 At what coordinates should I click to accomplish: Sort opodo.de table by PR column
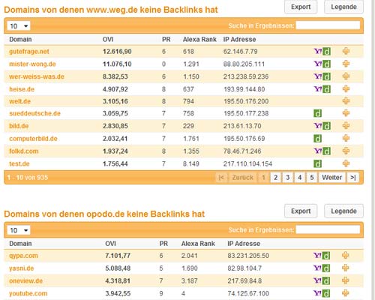coord(163,244)
